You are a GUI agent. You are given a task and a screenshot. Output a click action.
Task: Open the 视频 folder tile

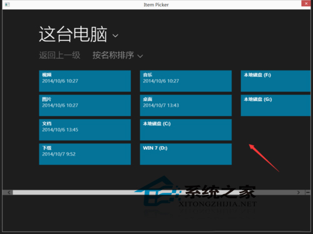pos(85,81)
